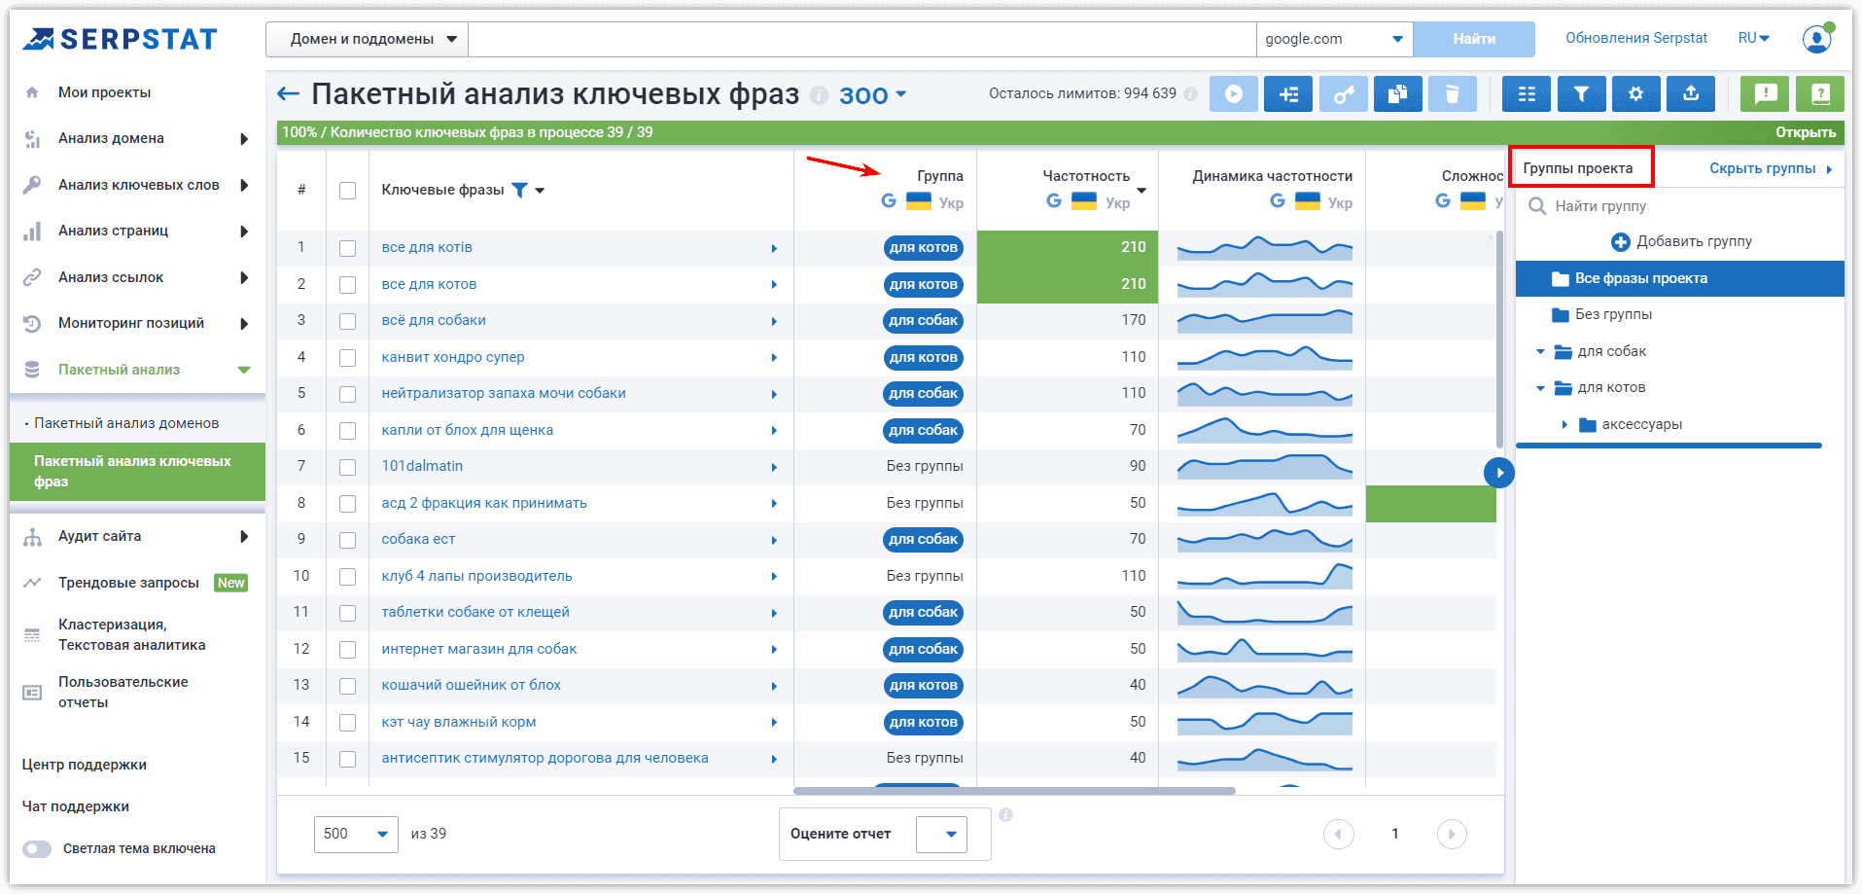Click the info icon beside remaining limits

tap(1190, 93)
